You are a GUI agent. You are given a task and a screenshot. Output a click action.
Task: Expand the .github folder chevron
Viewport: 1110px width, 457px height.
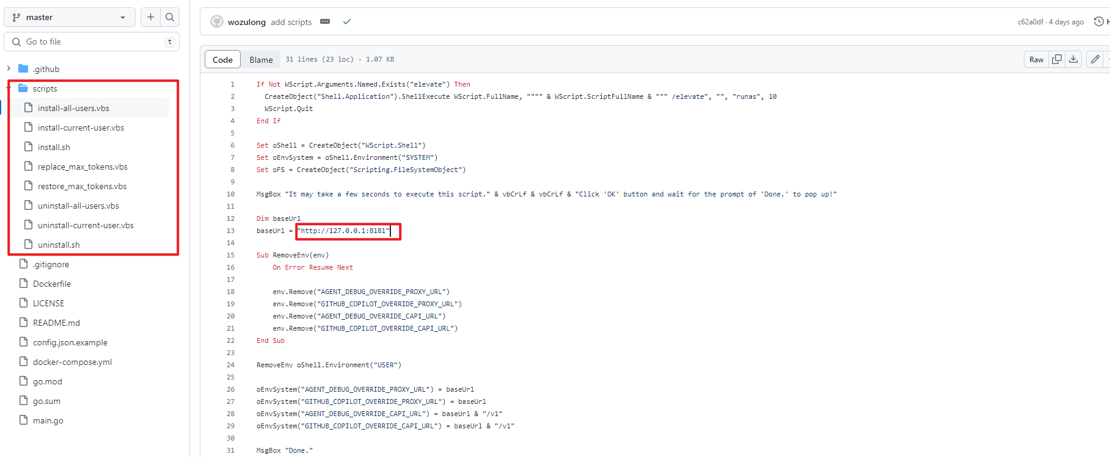9,68
